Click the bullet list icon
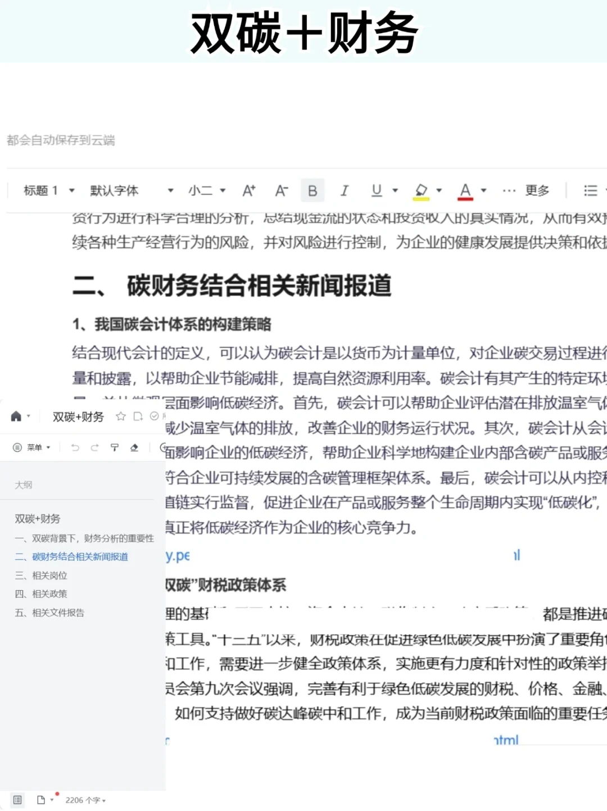The width and height of the screenshot is (607, 811). [591, 191]
